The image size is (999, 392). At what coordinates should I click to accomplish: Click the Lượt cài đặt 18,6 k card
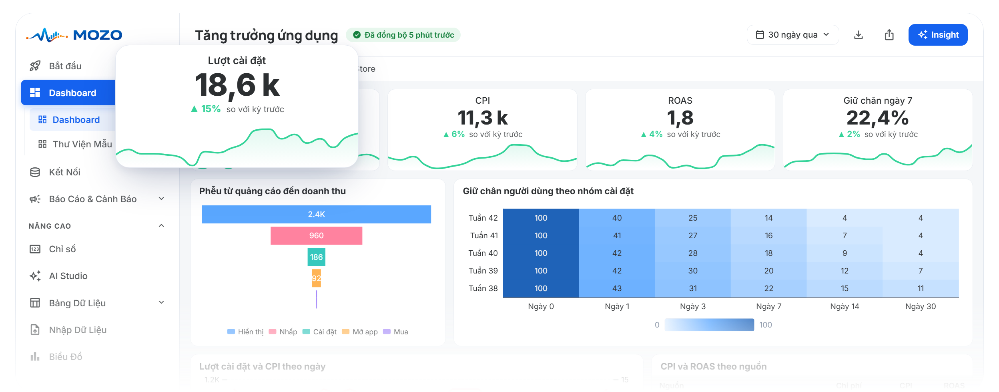point(237,106)
